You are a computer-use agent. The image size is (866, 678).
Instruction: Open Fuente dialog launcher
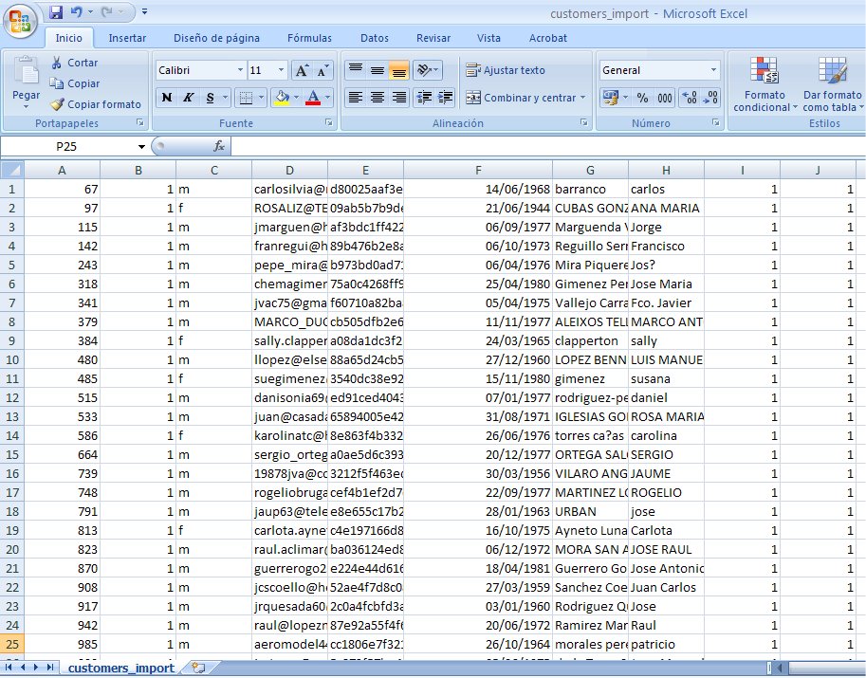328,122
